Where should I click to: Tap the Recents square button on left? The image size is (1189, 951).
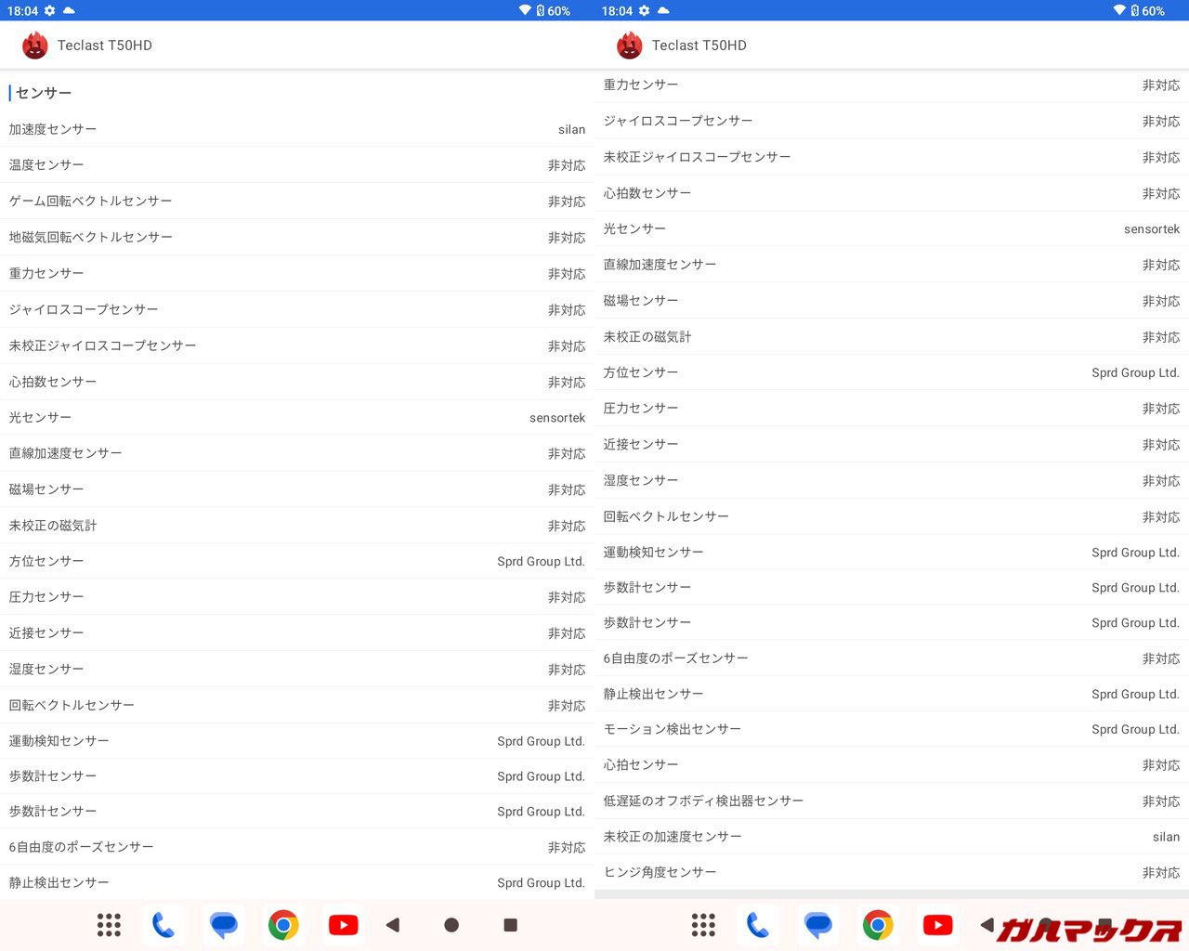(510, 925)
